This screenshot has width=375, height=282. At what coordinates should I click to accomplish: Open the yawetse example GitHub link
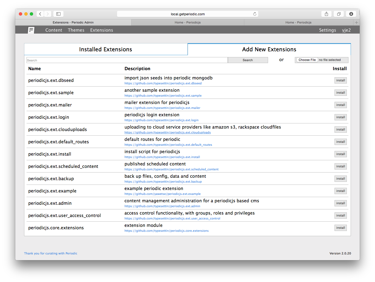[x=162, y=194]
